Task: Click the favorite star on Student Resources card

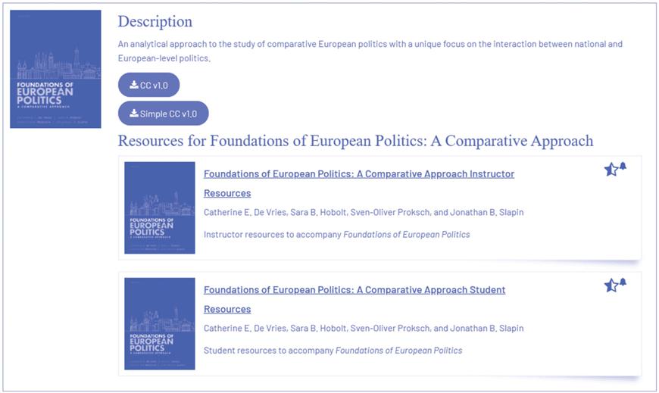Action: pyautogui.click(x=612, y=285)
